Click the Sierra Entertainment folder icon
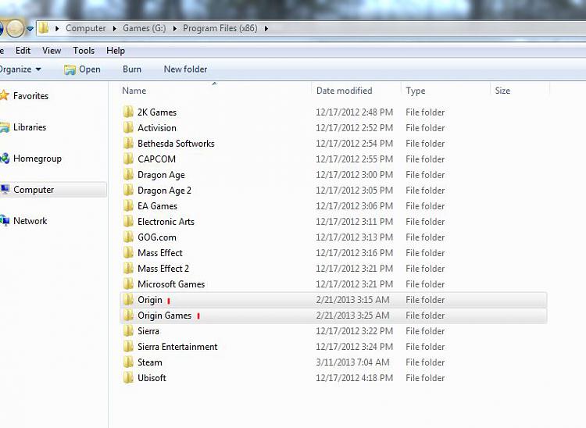Screen dimensions: 586x428 (128, 347)
